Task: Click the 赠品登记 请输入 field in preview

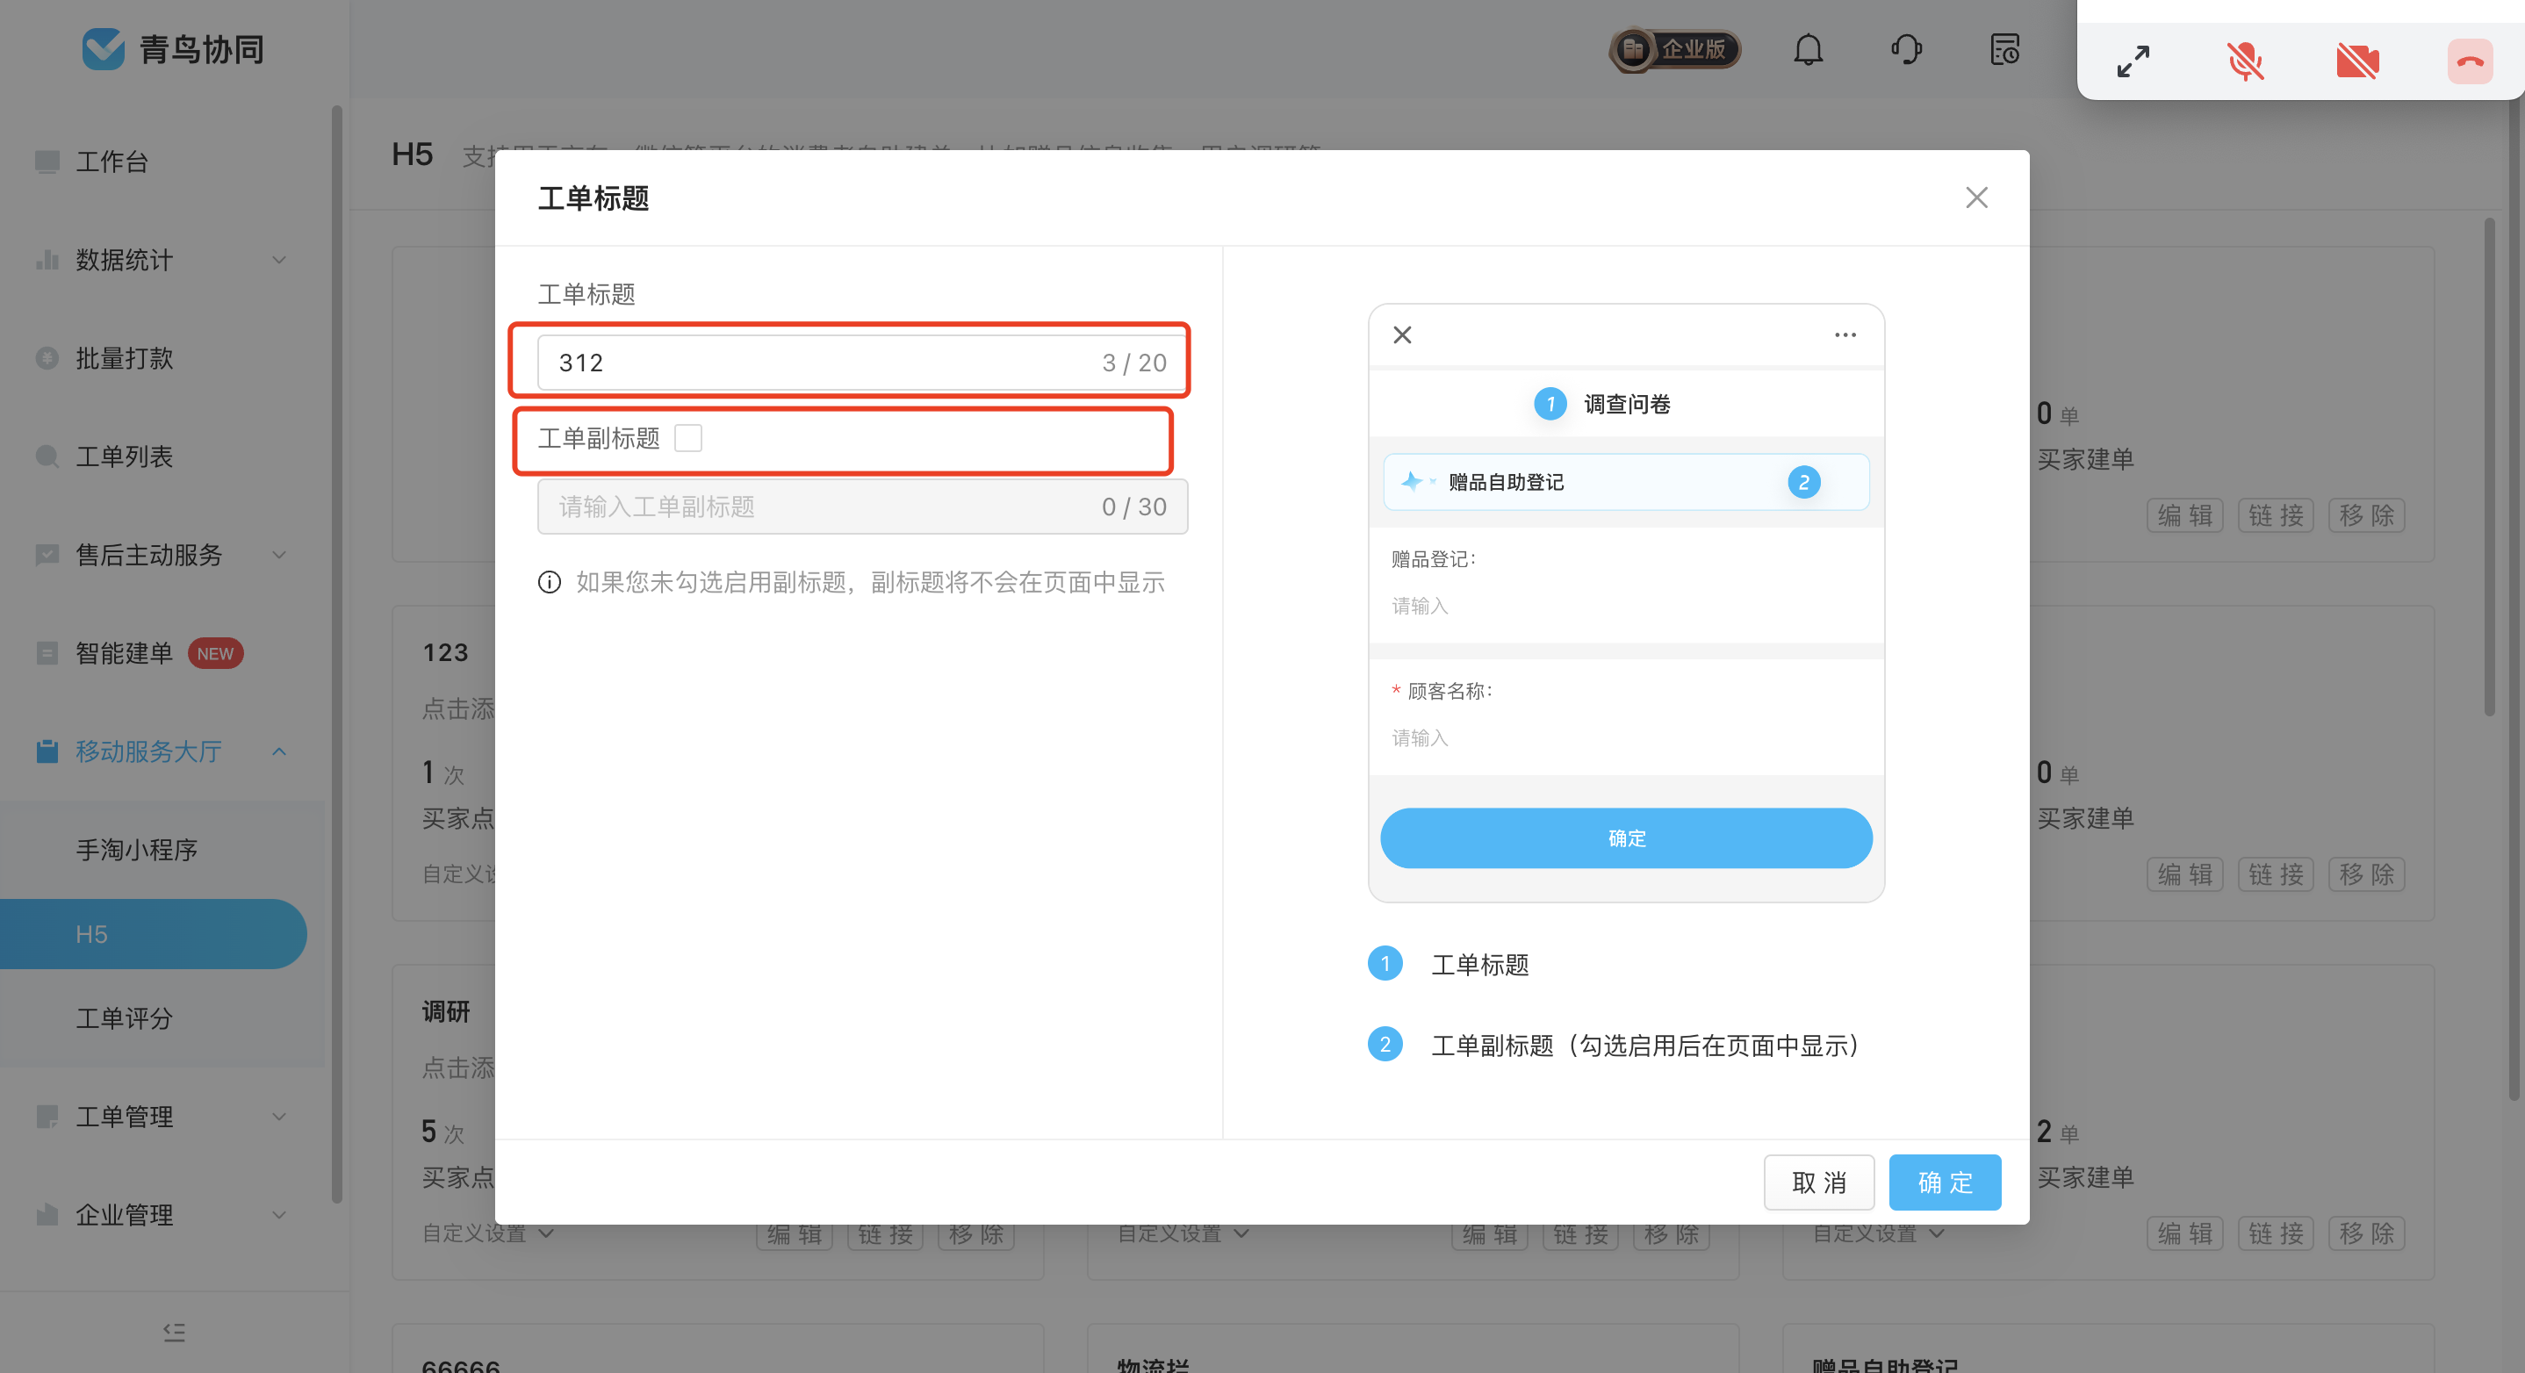Action: 1626,606
